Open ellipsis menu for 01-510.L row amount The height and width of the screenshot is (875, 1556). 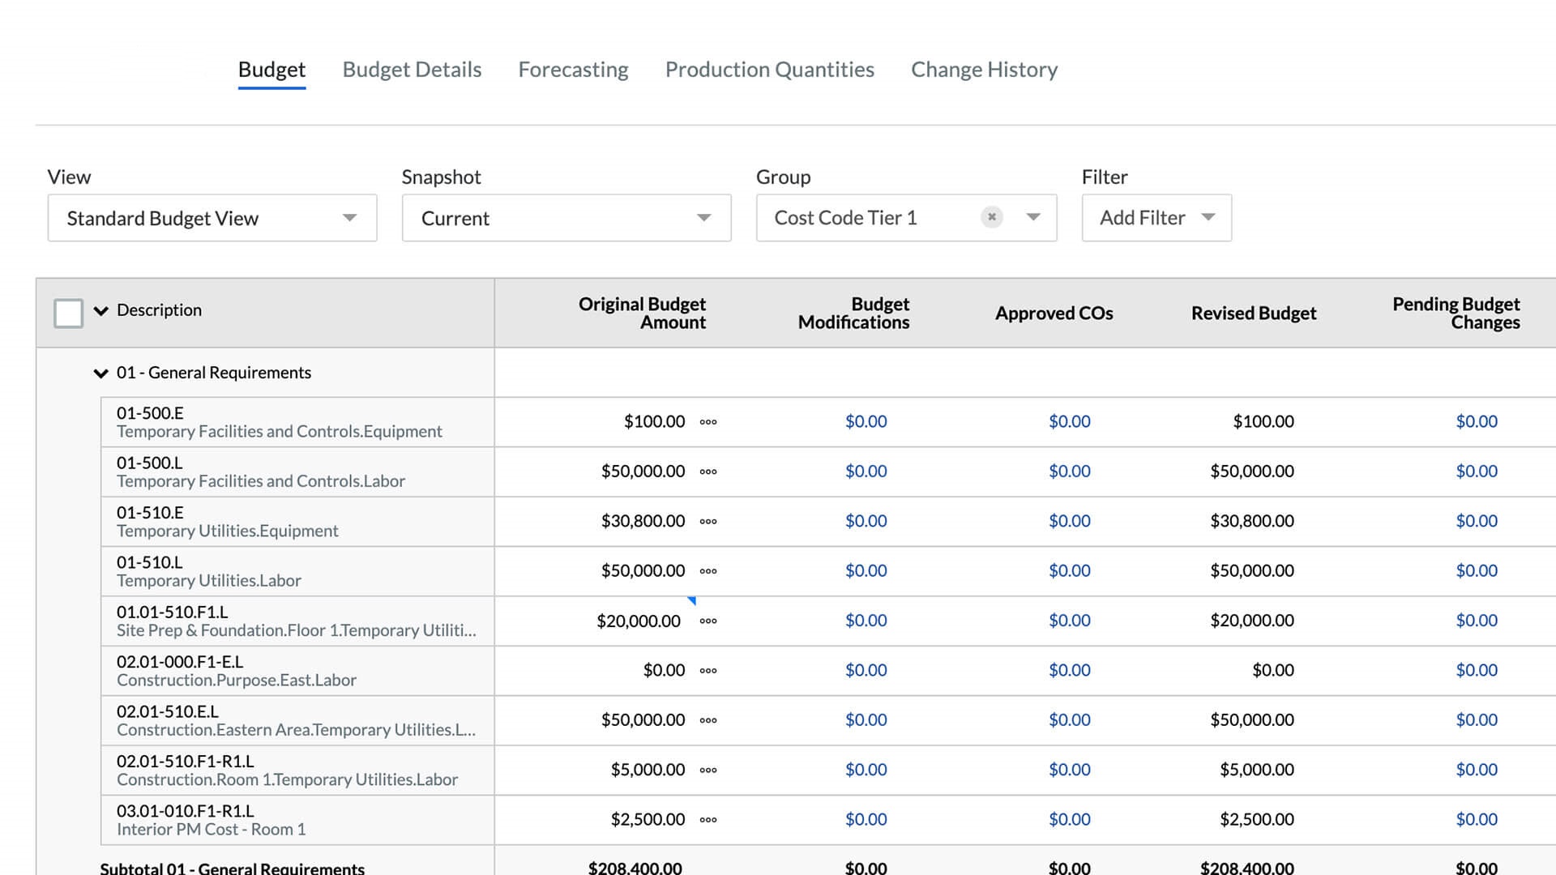click(708, 571)
